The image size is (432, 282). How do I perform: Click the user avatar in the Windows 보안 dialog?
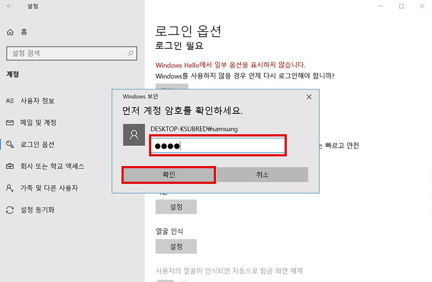(x=133, y=135)
